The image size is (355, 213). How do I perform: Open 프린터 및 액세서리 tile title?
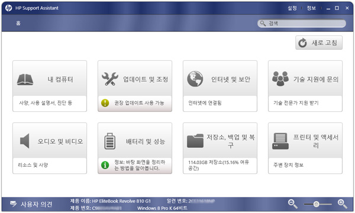click(x=316, y=141)
